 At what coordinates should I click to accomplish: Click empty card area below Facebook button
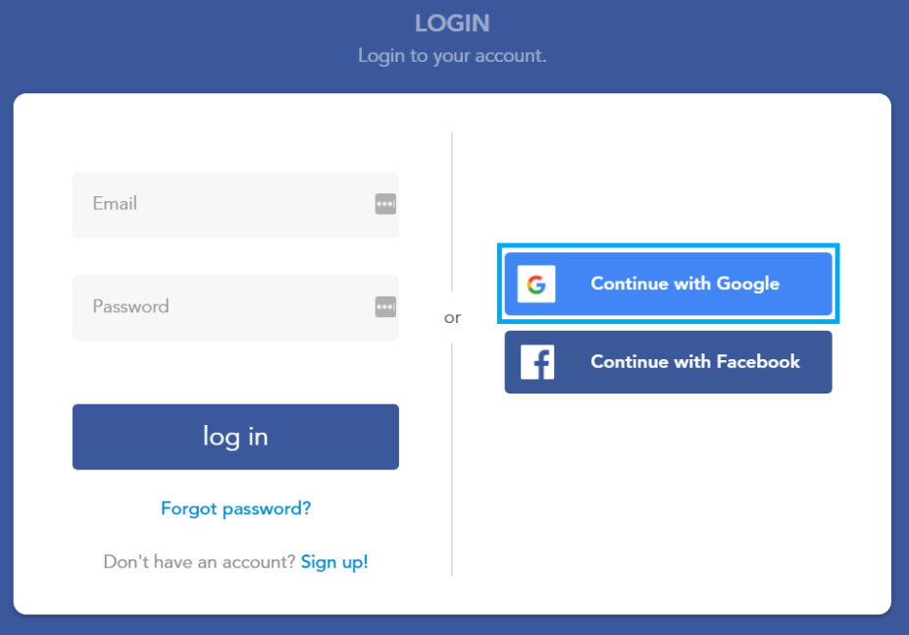coord(669,500)
